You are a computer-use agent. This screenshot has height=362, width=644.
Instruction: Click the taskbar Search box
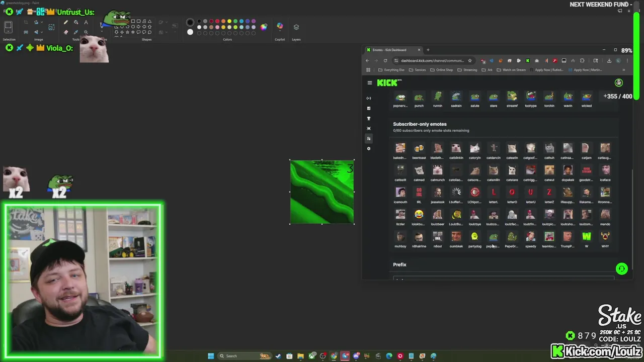245,356
